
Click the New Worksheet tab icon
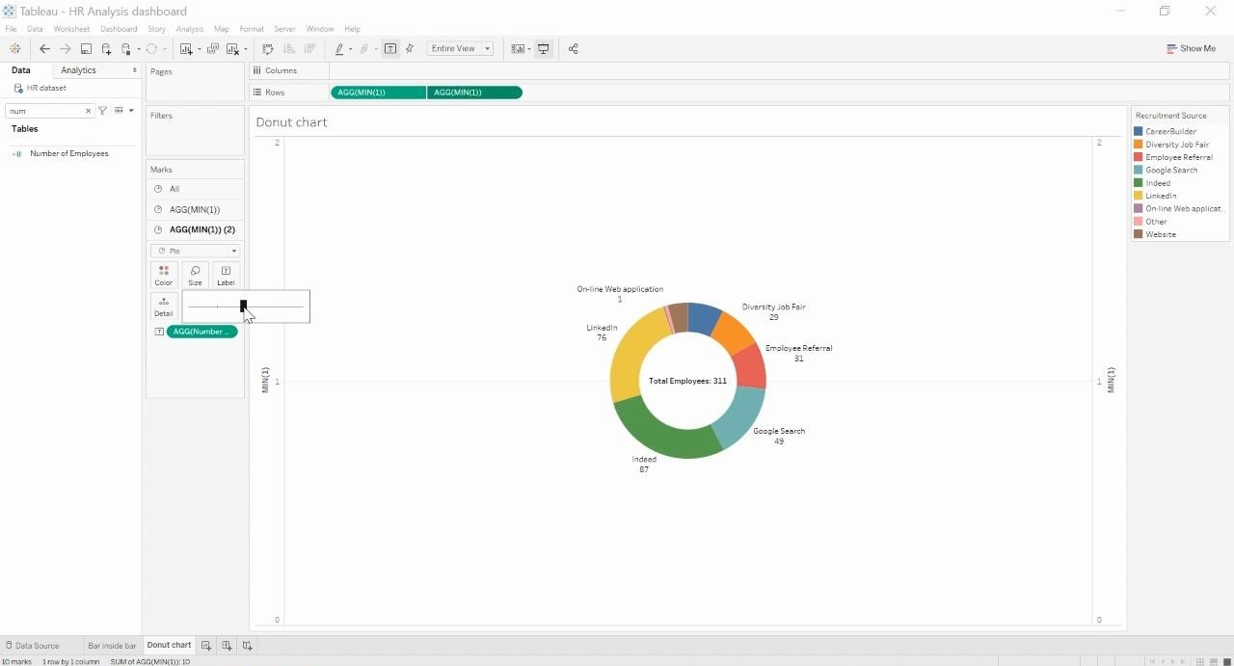pyautogui.click(x=206, y=646)
